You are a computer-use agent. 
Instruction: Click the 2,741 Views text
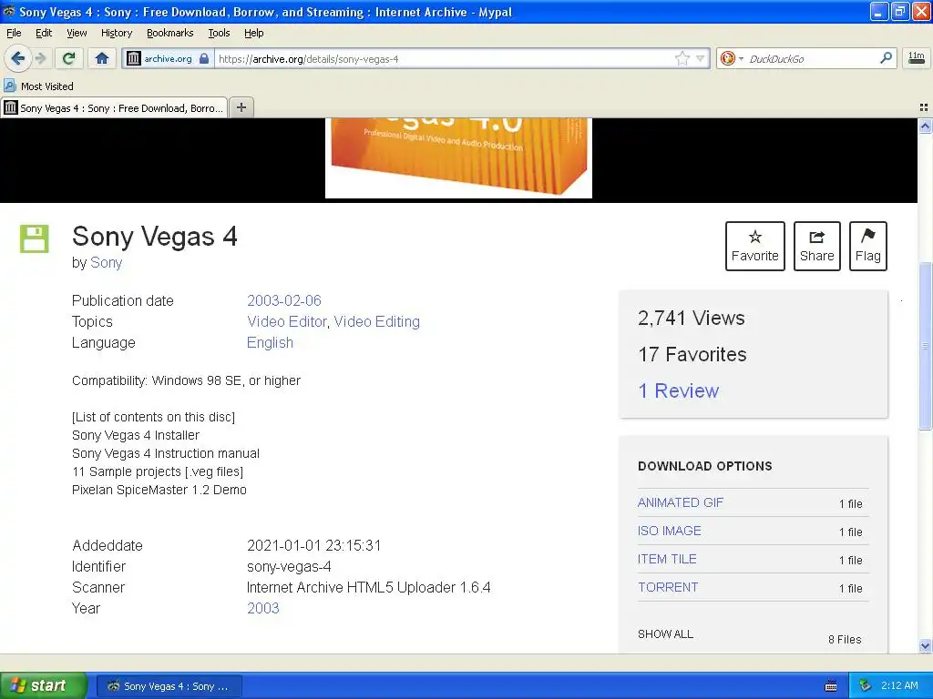point(691,318)
